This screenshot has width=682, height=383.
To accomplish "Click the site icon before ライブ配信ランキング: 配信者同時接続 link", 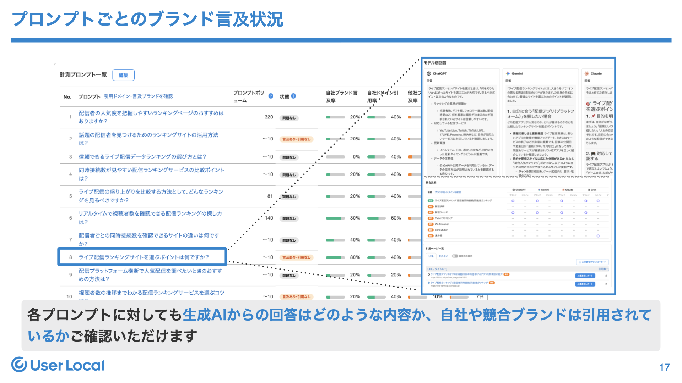I will click(x=429, y=283).
